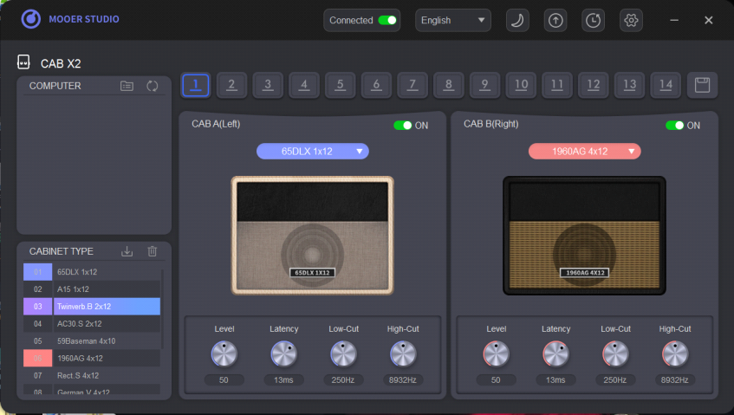Click the CAB X2 device icon

[x=23, y=62]
